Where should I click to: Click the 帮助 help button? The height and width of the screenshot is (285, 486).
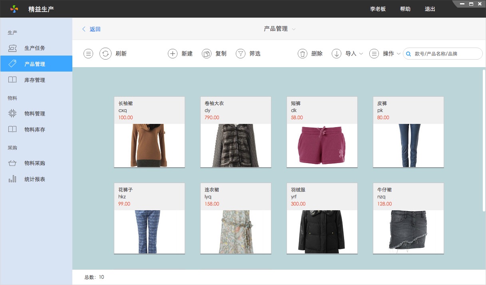click(405, 9)
